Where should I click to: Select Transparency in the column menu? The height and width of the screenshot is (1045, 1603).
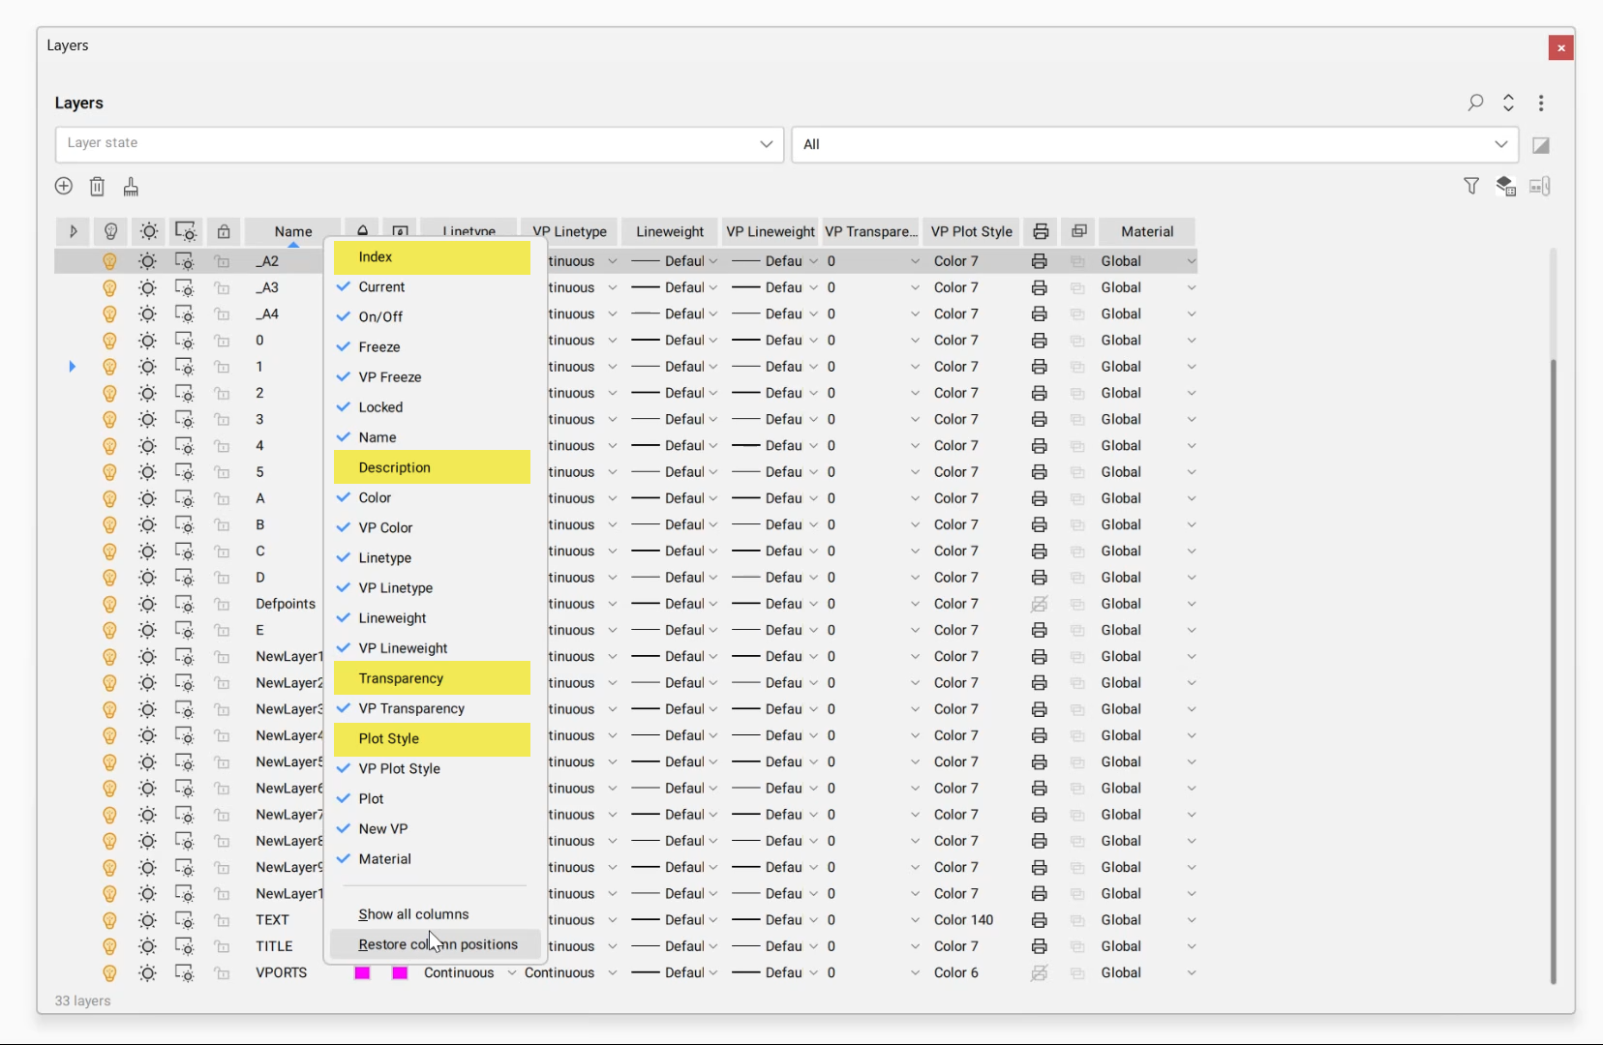coord(432,678)
